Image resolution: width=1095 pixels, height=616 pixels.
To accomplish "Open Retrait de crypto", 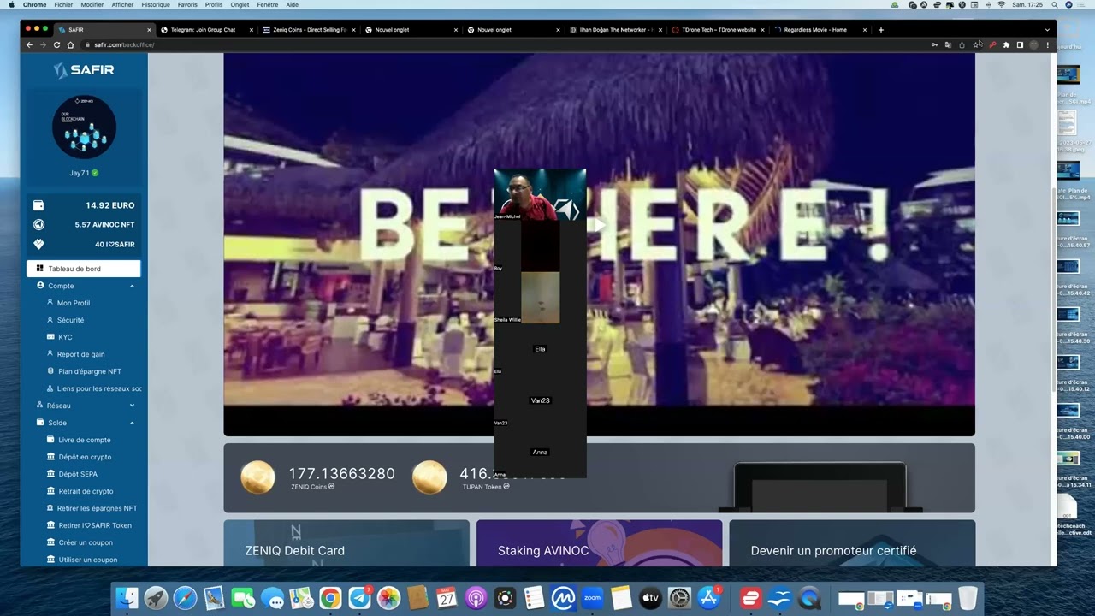I will 86,491.
